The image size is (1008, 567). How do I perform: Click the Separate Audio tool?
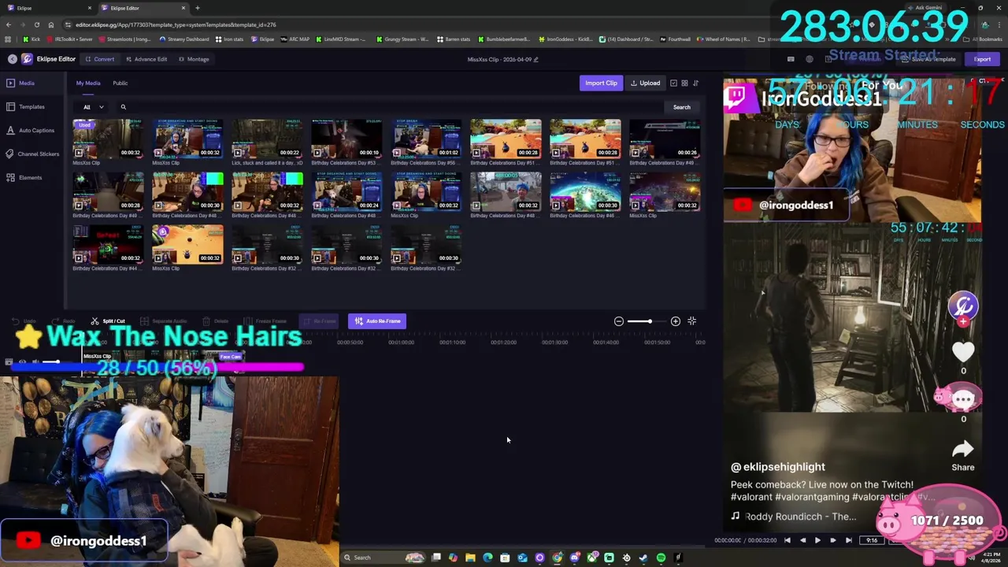[x=164, y=321]
